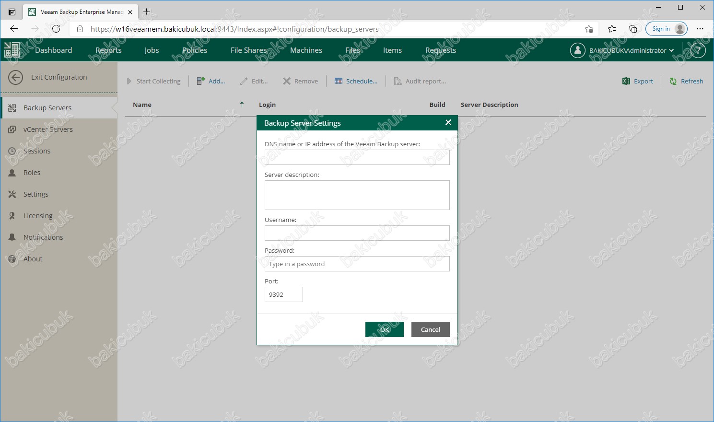Screen dimensions: 714x422
Task: Open browser favorites star icon
Action: [611, 29]
